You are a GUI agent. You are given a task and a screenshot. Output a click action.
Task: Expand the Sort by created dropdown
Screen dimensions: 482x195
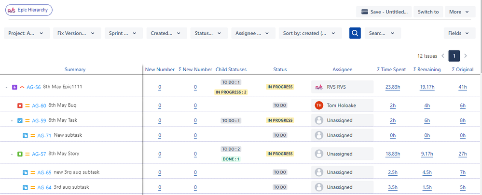(x=310, y=33)
